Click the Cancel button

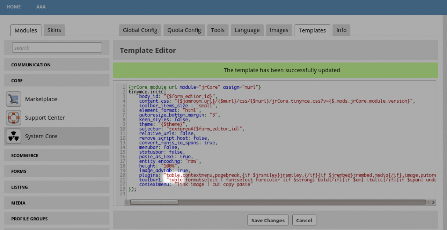(x=304, y=220)
